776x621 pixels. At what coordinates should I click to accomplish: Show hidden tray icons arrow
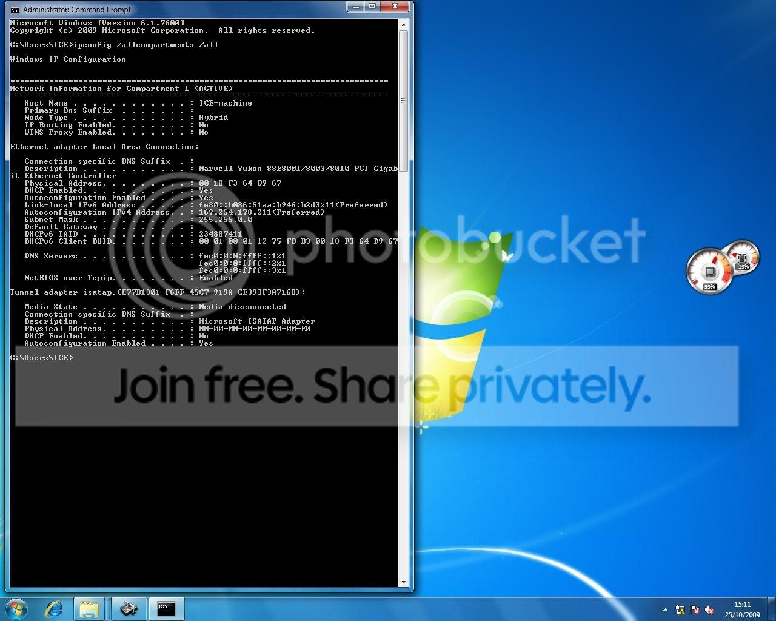point(665,609)
